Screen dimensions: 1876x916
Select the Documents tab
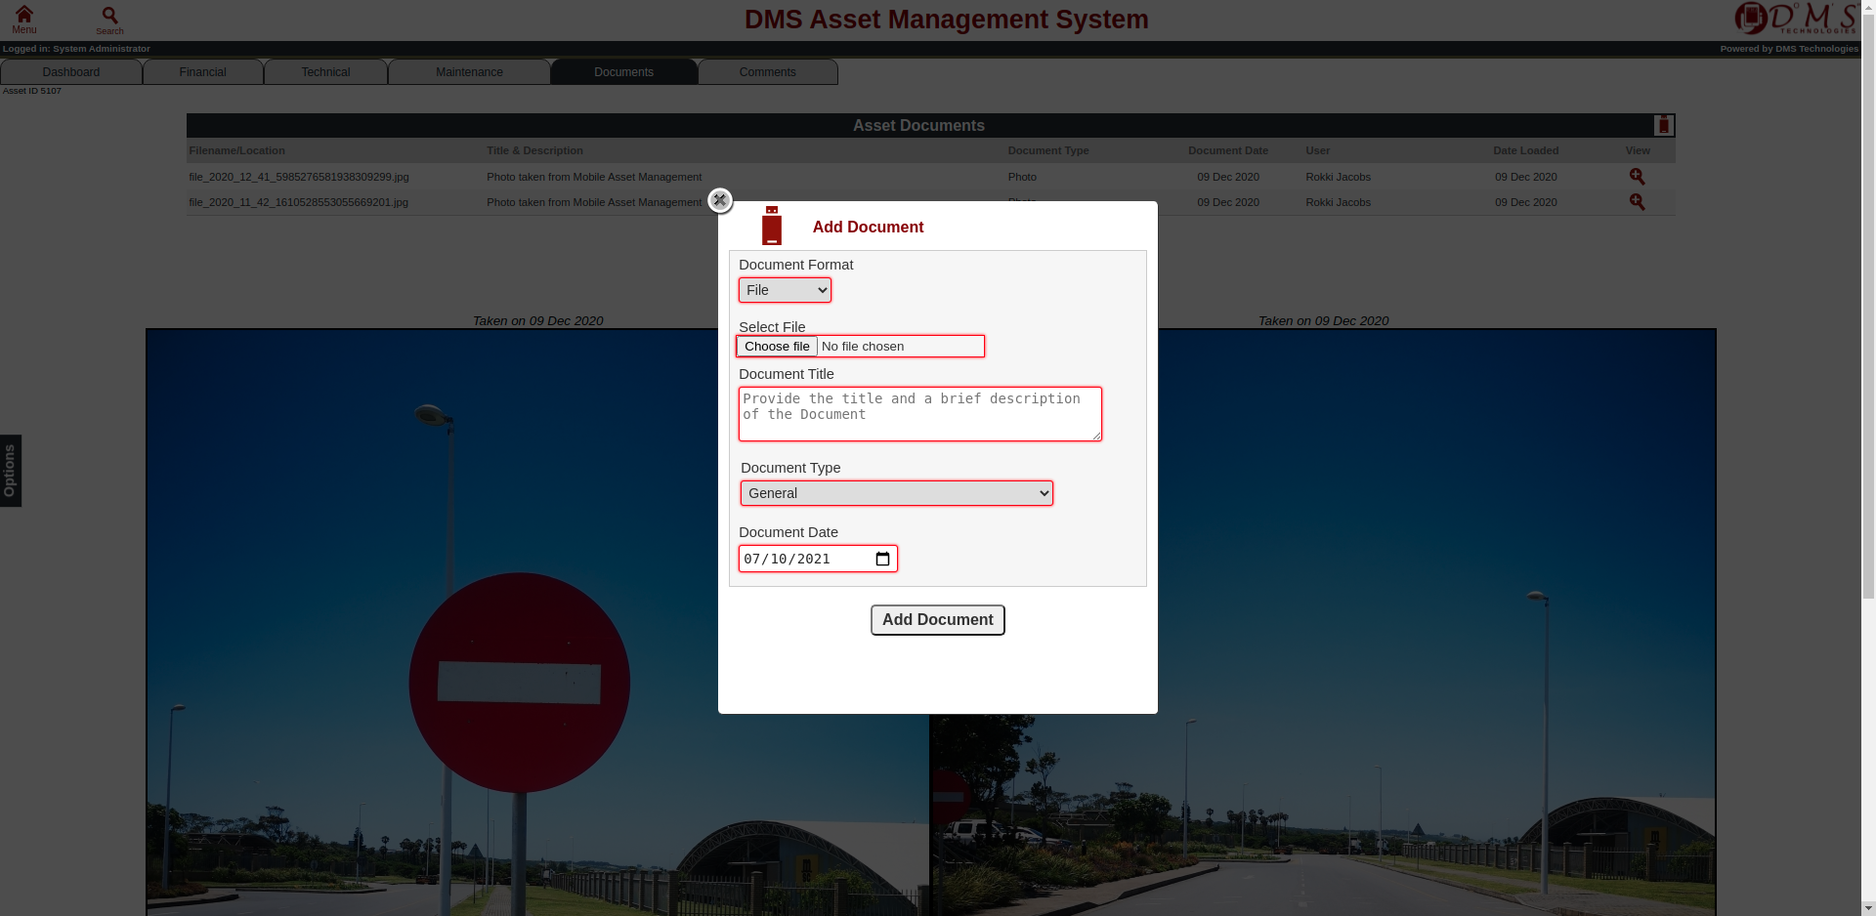coord(623,72)
